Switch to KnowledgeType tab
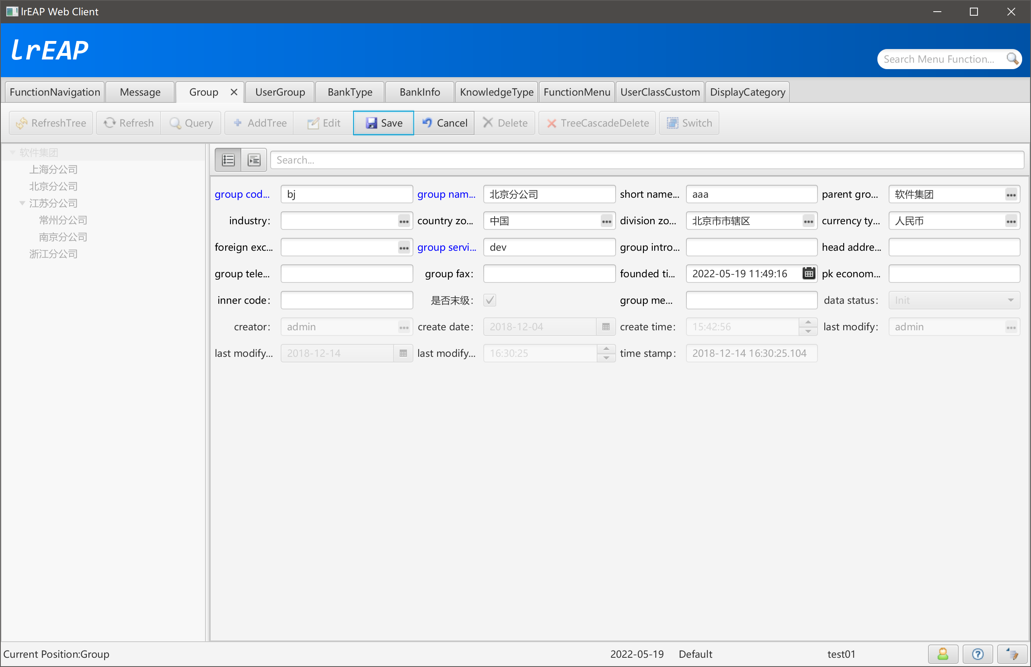Image resolution: width=1031 pixels, height=667 pixels. (x=497, y=92)
